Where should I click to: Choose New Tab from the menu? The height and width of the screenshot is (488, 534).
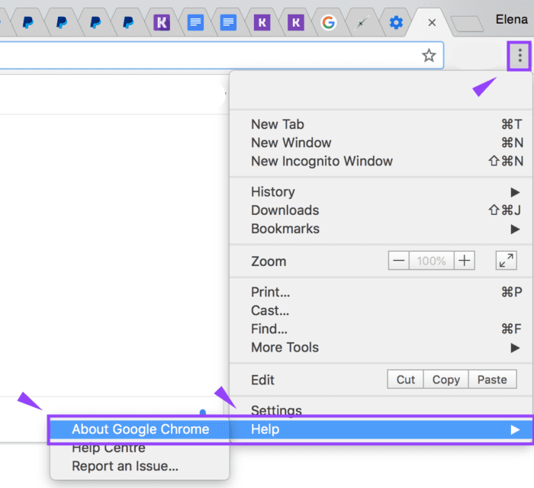pyautogui.click(x=381, y=124)
